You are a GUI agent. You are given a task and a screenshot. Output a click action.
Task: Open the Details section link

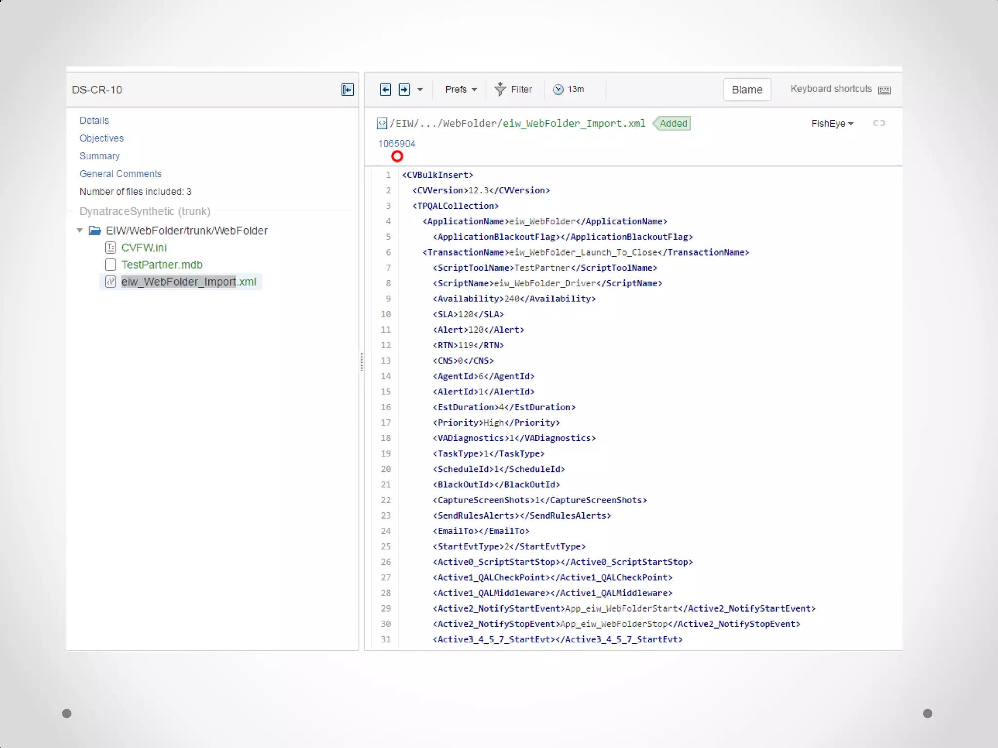(x=94, y=120)
